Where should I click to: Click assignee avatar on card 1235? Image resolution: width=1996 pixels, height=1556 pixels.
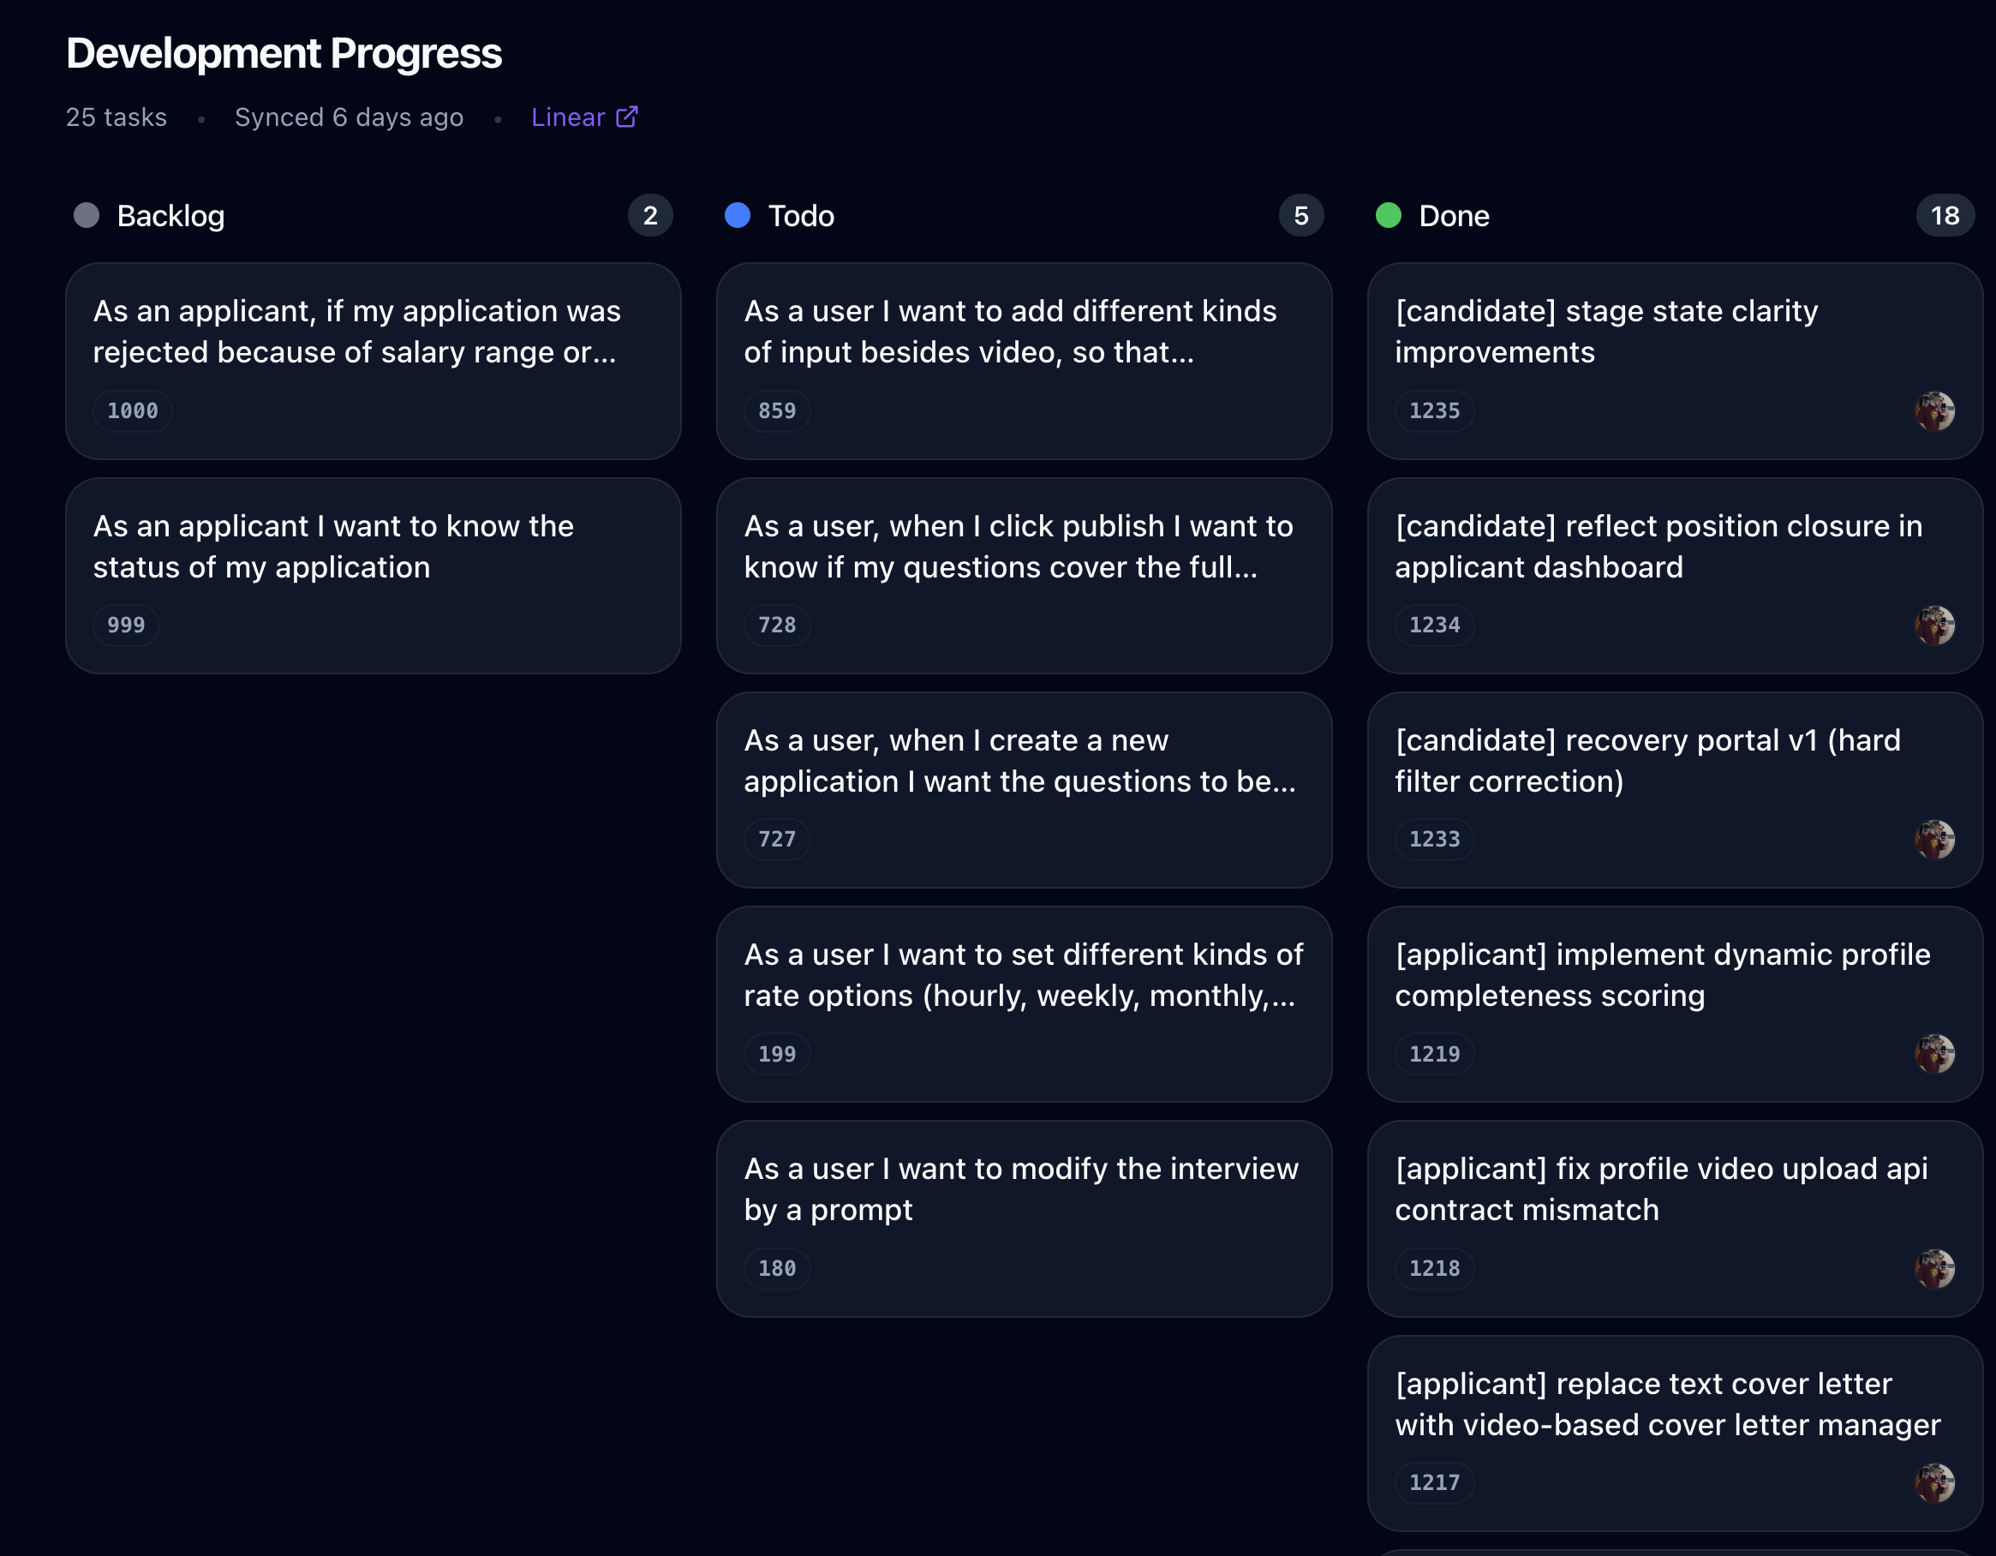[1935, 411]
